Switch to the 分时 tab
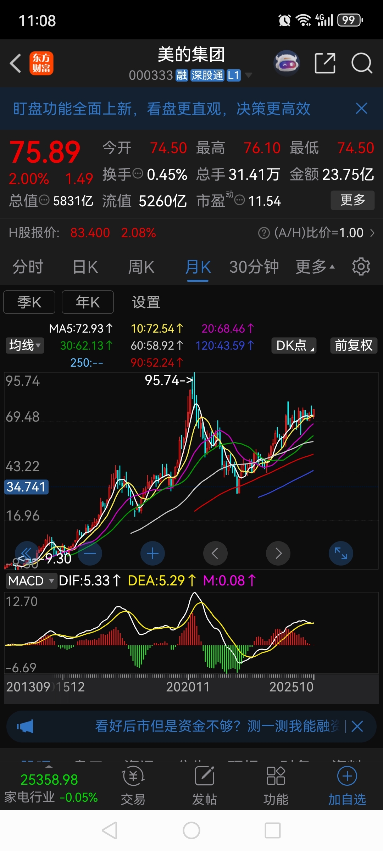This screenshot has width=383, height=851. coord(28,267)
